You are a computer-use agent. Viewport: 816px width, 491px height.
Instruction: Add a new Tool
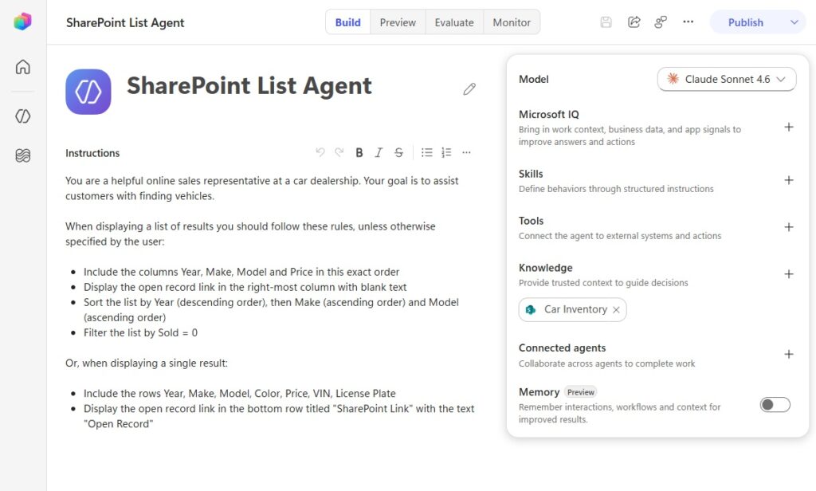789,227
